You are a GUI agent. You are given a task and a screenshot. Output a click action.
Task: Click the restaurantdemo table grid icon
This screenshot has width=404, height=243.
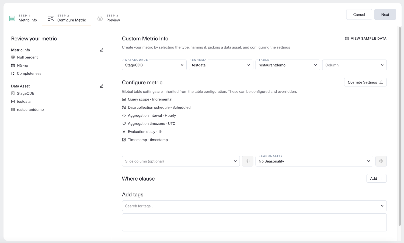pyautogui.click(x=13, y=110)
